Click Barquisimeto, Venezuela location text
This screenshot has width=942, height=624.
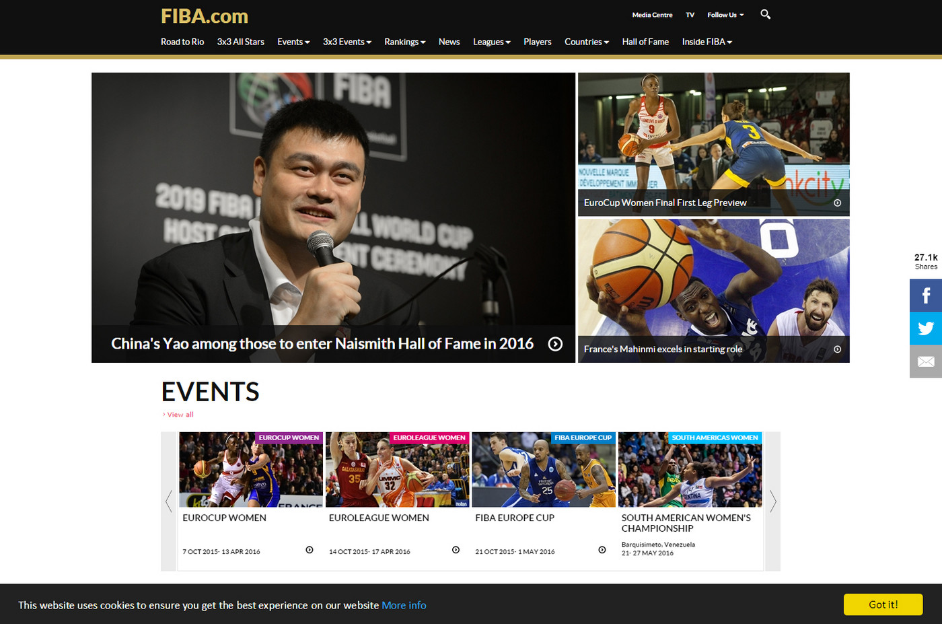coord(658,545)
